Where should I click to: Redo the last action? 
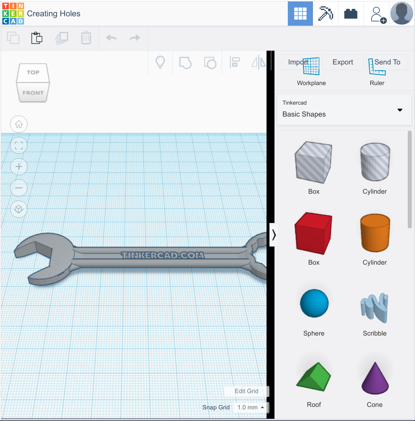(x=135, y=38)
